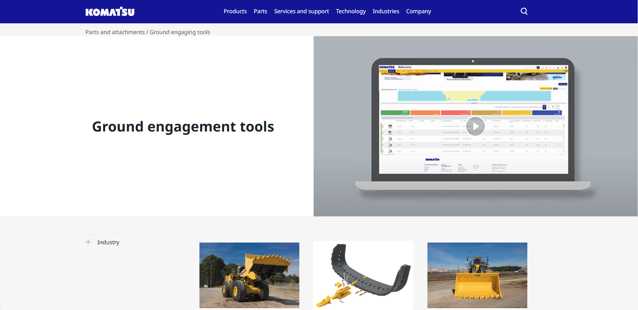The height and width of the screenshot is (310, 638).
Task: Open the Products menu
Action: [x=235, y=11]
